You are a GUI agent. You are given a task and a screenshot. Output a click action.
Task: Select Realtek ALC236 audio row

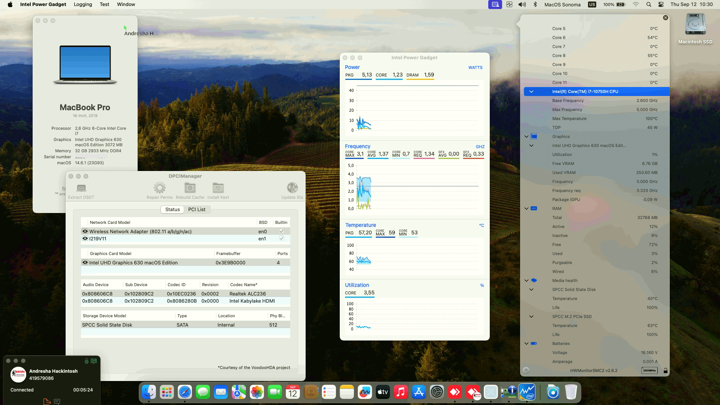pyautogui.click(x=186, y=294)
